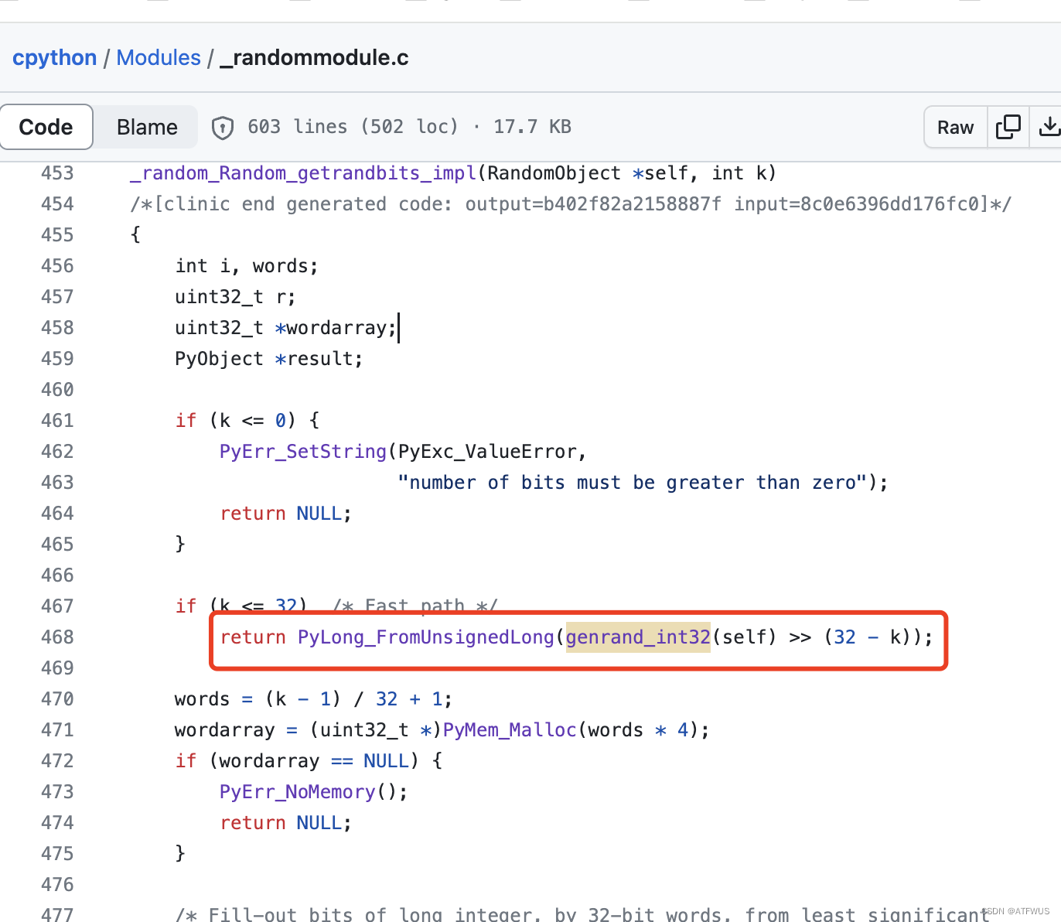Select line number 456
This screenshot has width=1061, height=922.
tap(57, 266)
